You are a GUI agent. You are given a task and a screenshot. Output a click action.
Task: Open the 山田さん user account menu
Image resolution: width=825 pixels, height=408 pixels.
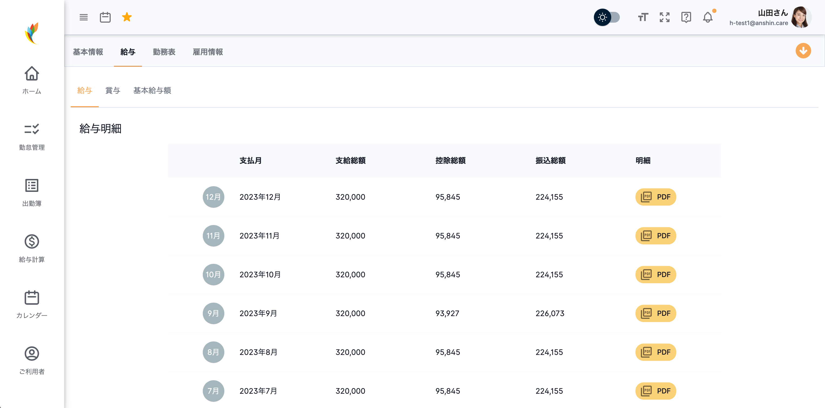pos(772,13)
